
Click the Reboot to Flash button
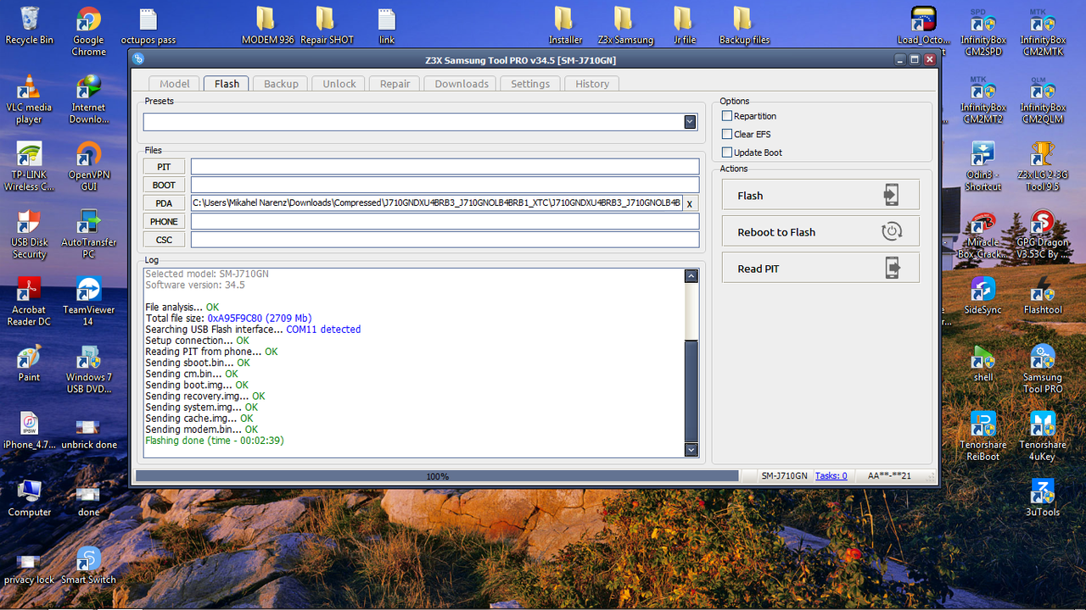[820, 231]
